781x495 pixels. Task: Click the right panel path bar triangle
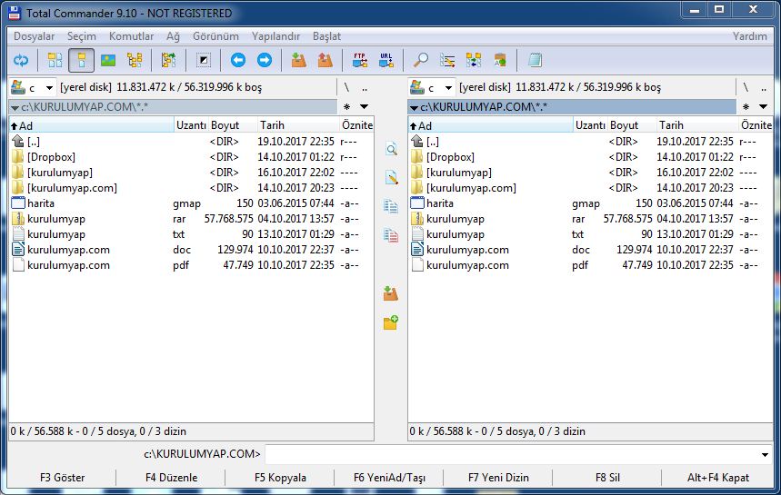click(414, 107)
